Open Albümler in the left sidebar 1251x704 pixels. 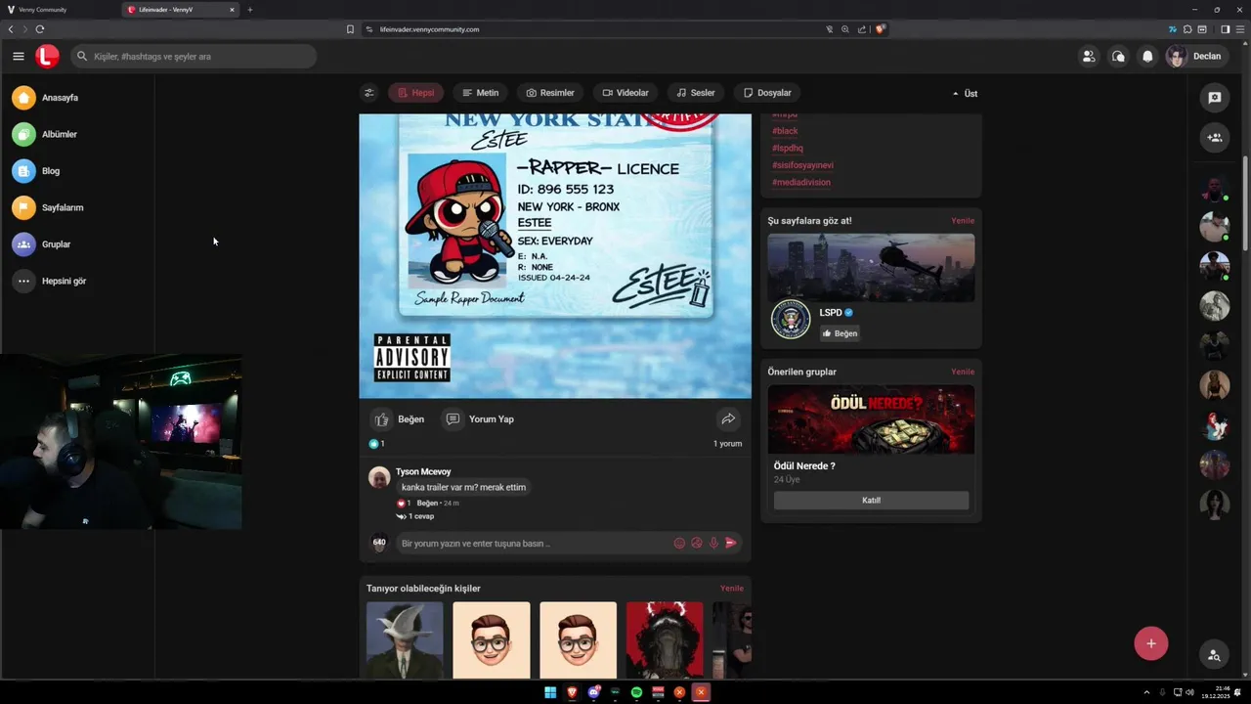[45, 134]
